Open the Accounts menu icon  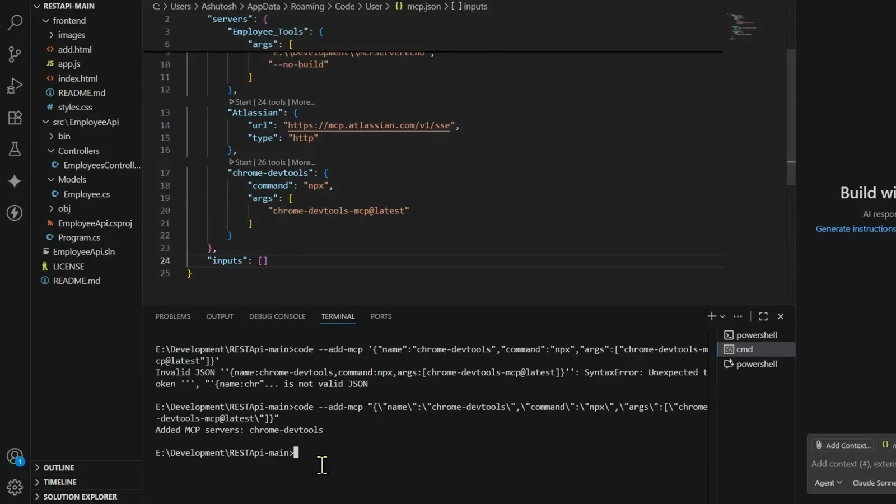(15, 456)
